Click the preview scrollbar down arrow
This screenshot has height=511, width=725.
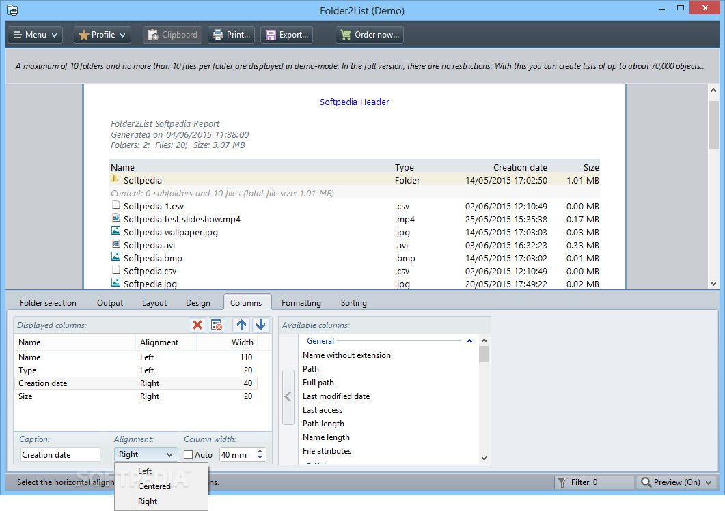click(x=713, y=284)
